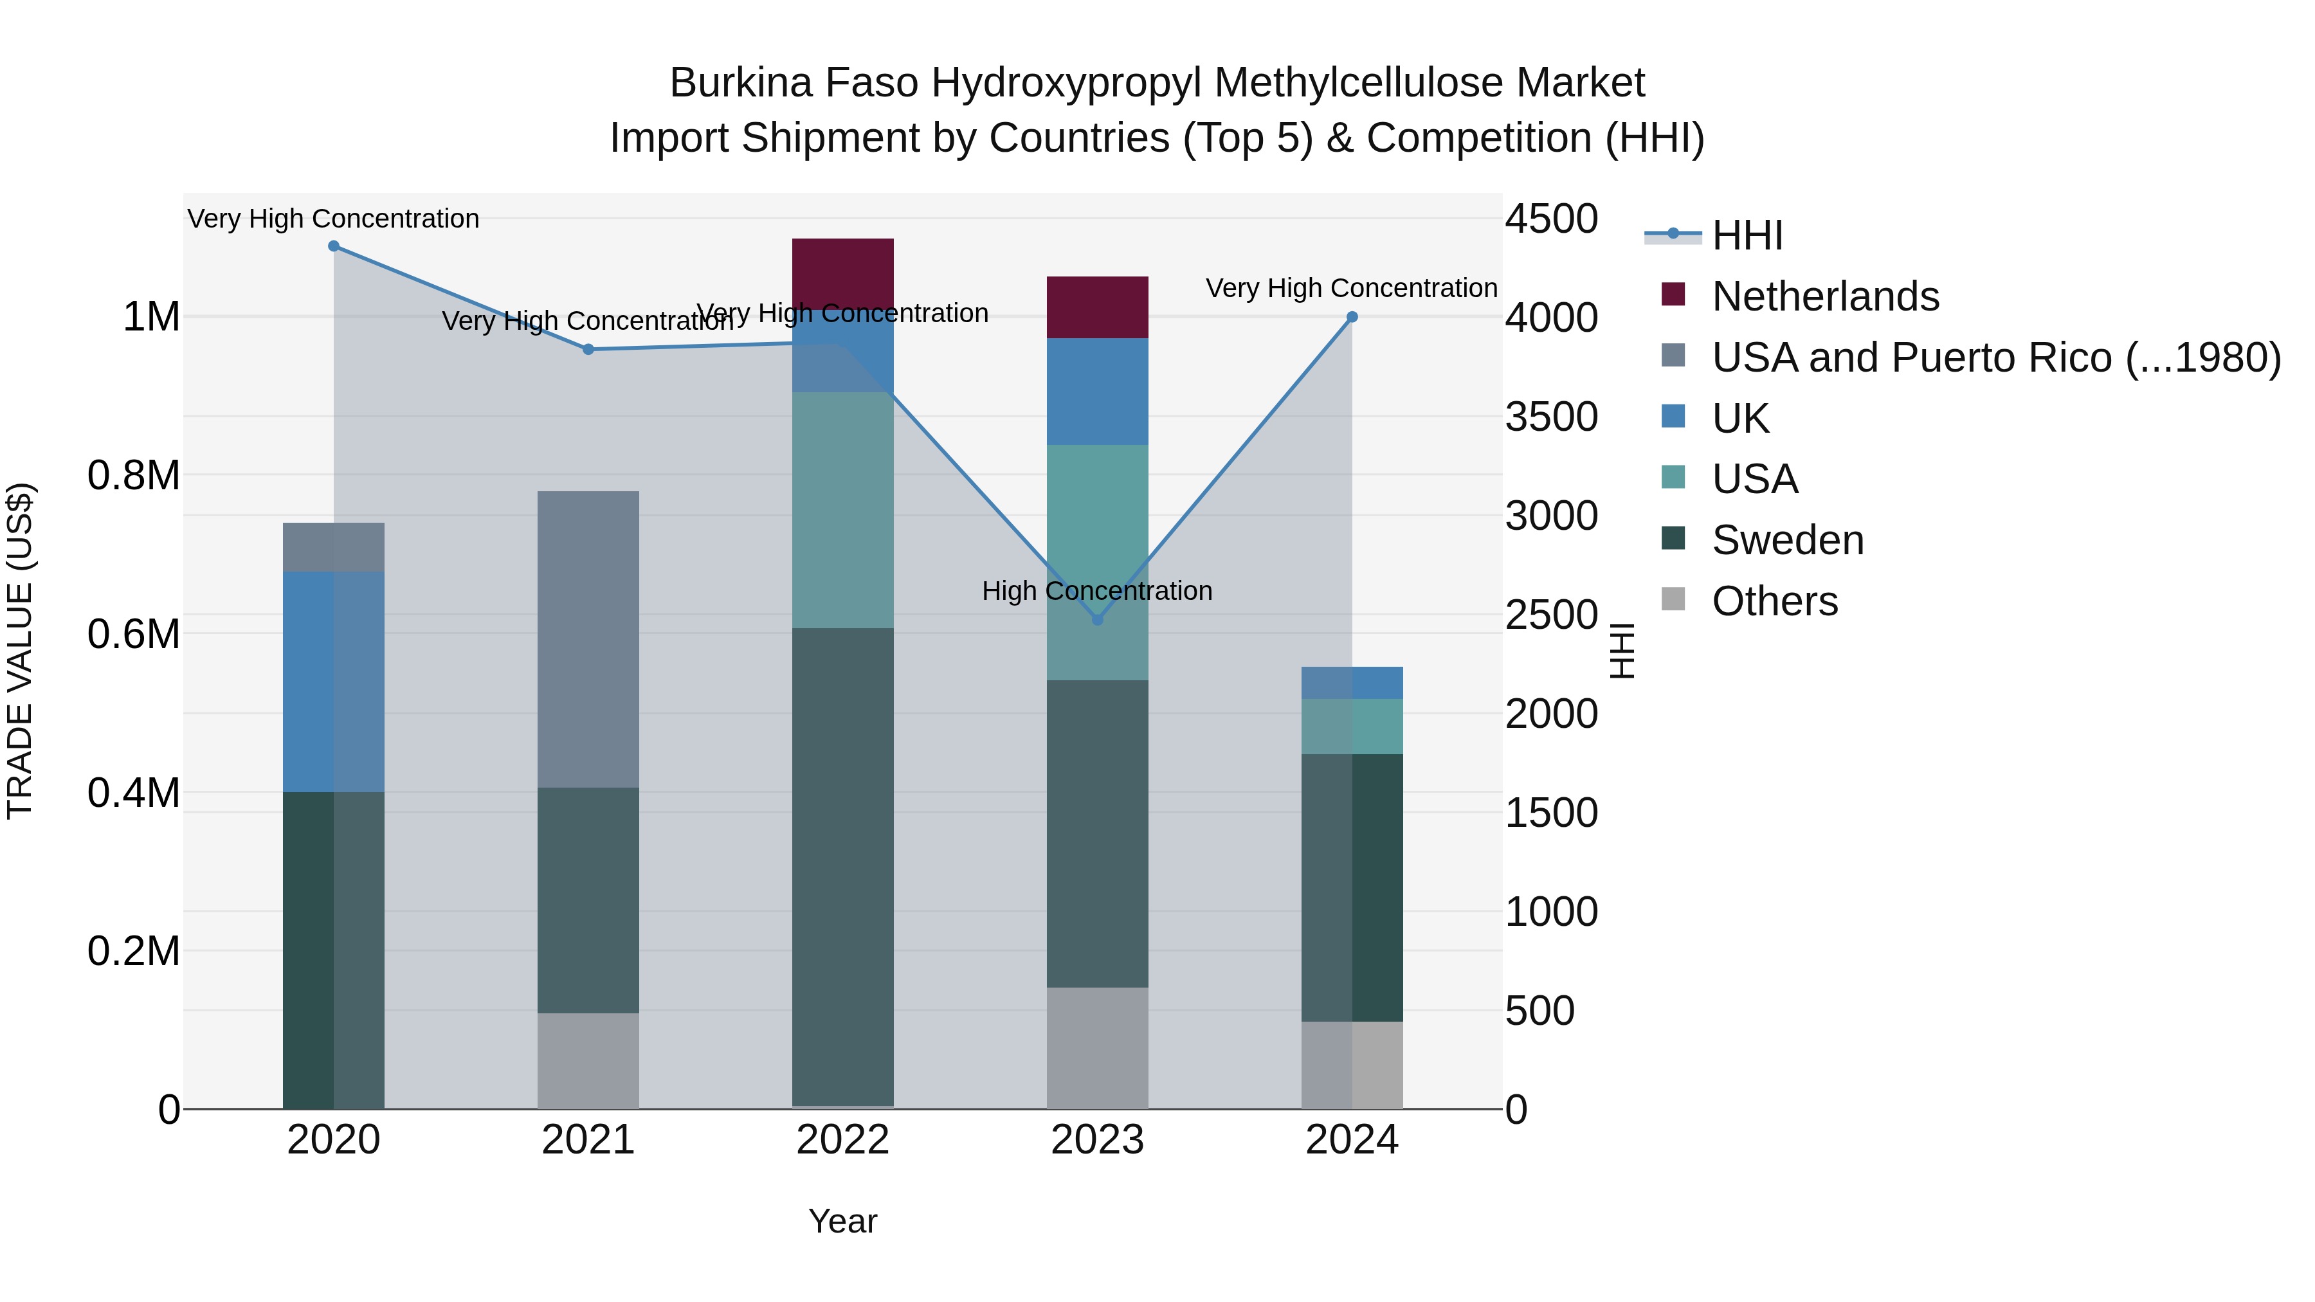Click the 4500 HHI axis tick label

tap(1552, 219)
